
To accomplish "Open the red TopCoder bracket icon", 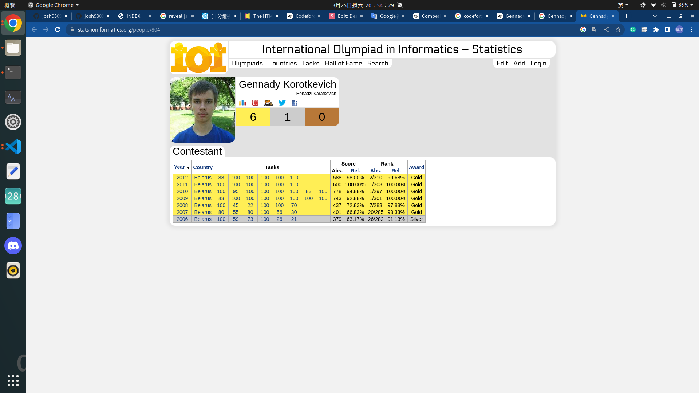I will pyautogui.click(x=255, y=103).
